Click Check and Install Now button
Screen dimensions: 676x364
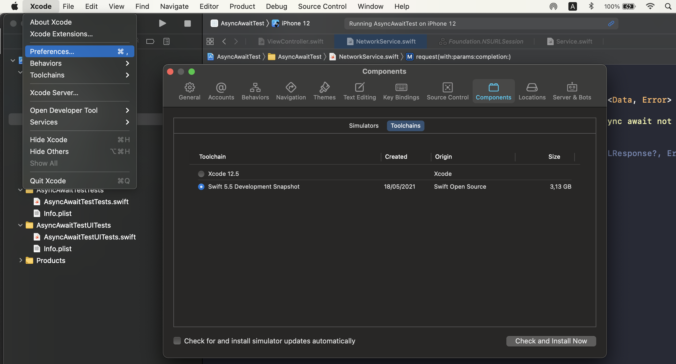click(x=551, y=341)
